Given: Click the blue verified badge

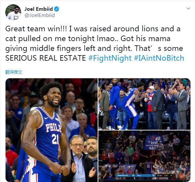Looking at the screenshot, I should click(x=57, y=9).
